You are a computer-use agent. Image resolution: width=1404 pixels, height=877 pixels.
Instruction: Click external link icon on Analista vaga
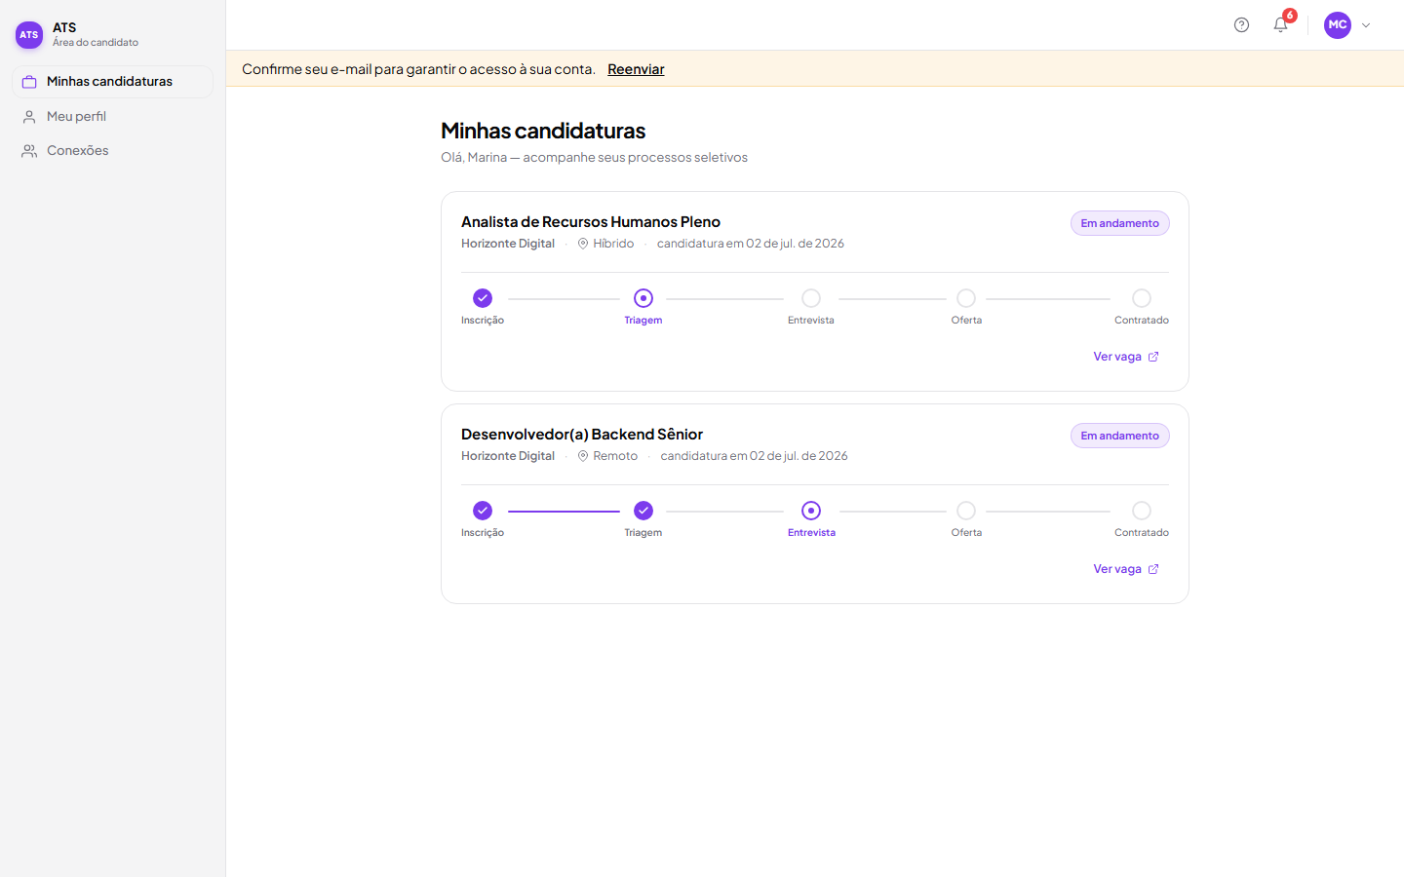1153,357
